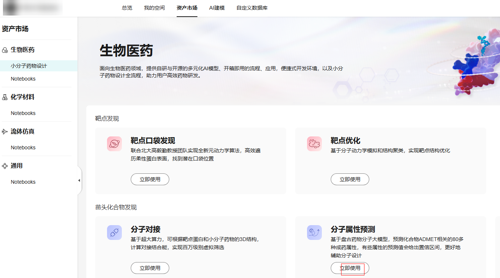This screenshot has width=500, height=278.
Task: Click the 靶点口袋发现 card title
Action: [x=153, y=141]
